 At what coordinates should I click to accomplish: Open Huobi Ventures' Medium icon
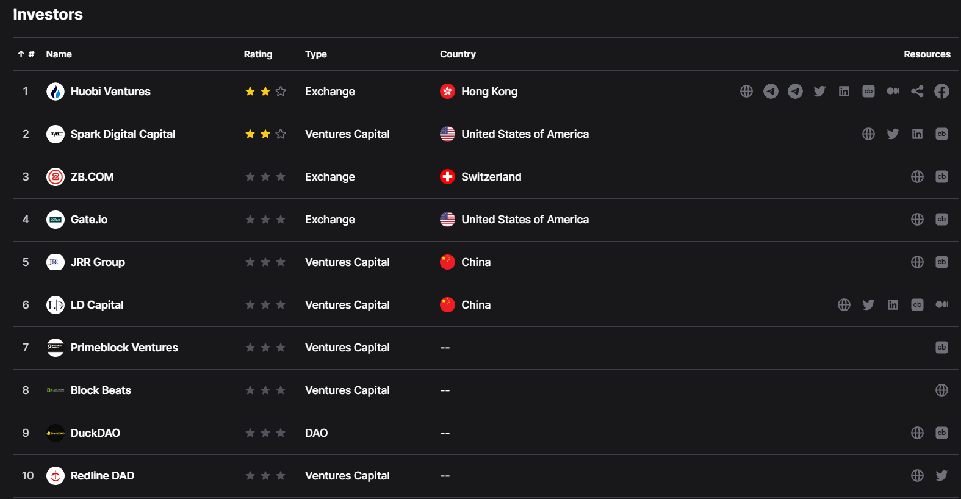(893, 92)
